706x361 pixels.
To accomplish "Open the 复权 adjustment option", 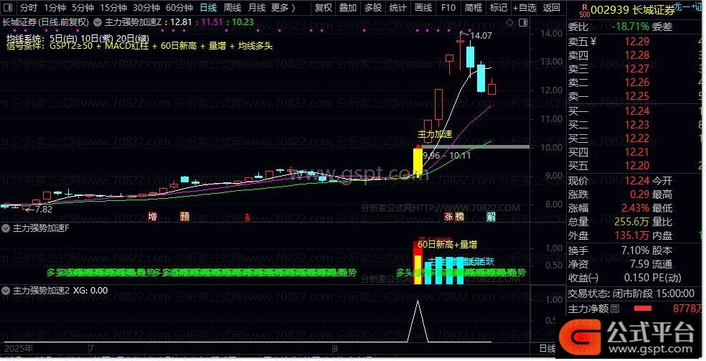I will pos(324,8).
